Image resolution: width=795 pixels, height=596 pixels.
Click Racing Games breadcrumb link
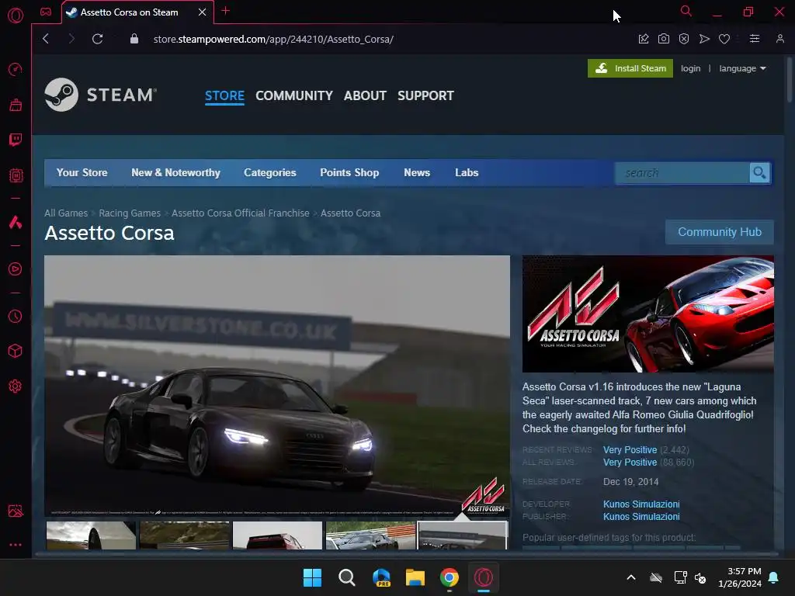(130, 213)
